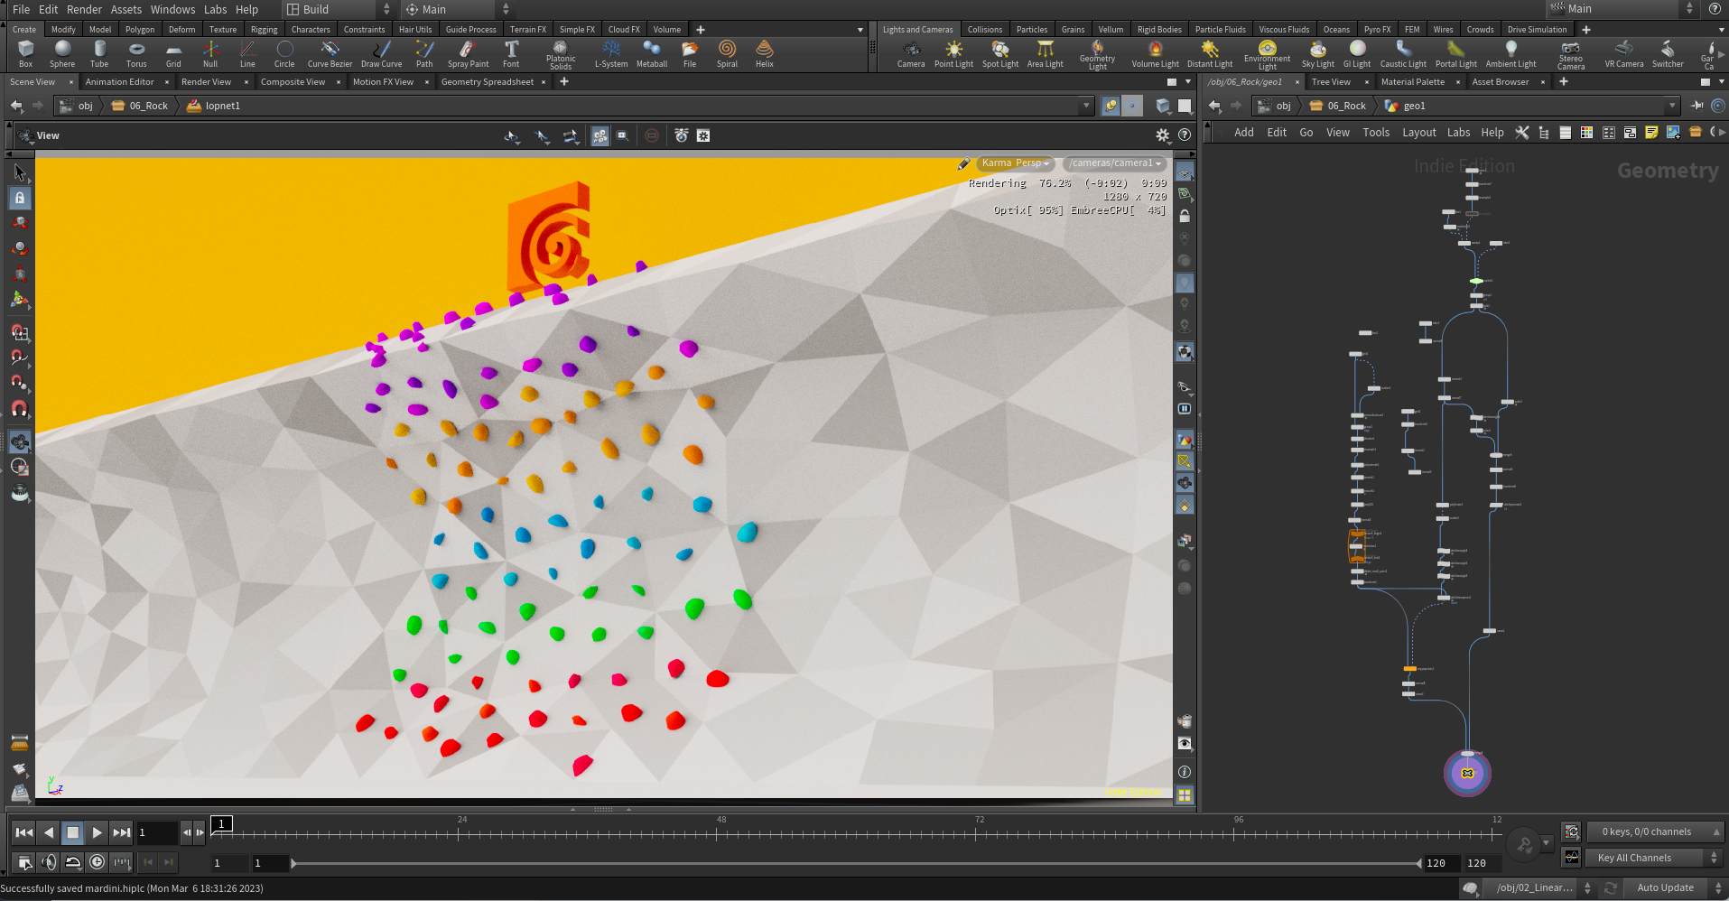Add a Distant Light
The image size is (1729, 901).
click(x=1210, y=54)
